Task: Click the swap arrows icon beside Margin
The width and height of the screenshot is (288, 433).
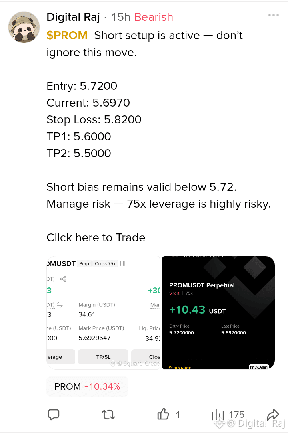Action: [60, 305]
